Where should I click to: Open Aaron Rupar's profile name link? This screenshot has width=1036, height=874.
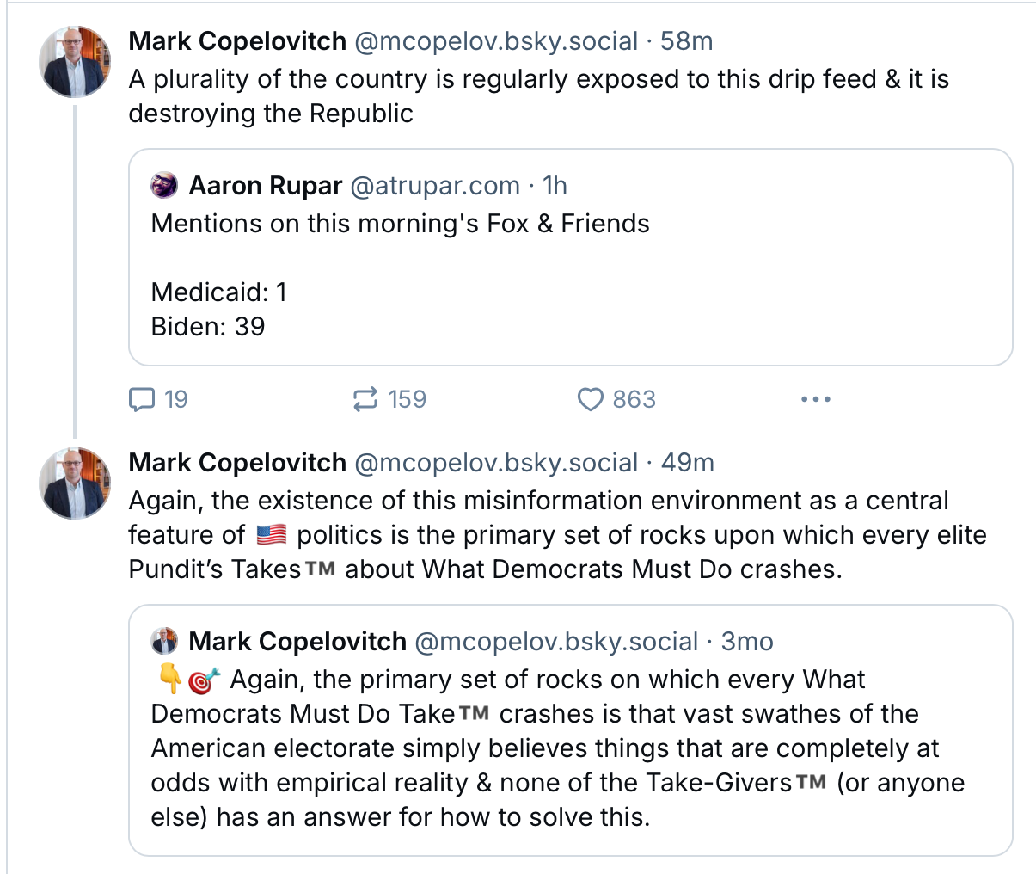tap(266, 186)
